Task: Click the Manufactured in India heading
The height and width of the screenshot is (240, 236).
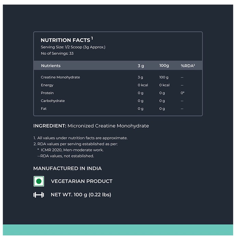Action: pos(67,168)
